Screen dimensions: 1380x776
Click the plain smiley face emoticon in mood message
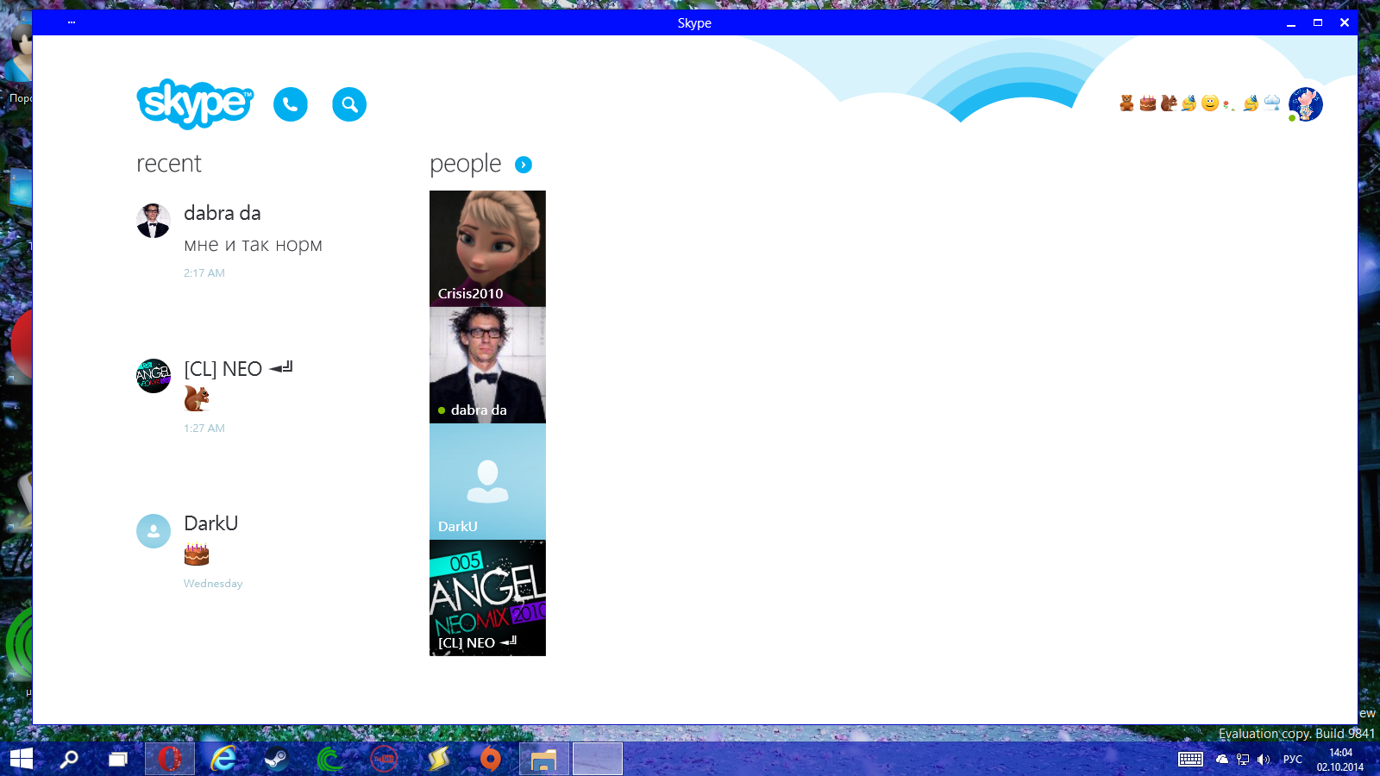point(1210,103)
